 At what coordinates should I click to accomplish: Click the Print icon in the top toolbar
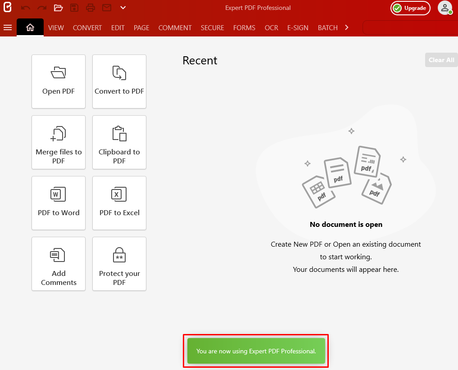91,8
